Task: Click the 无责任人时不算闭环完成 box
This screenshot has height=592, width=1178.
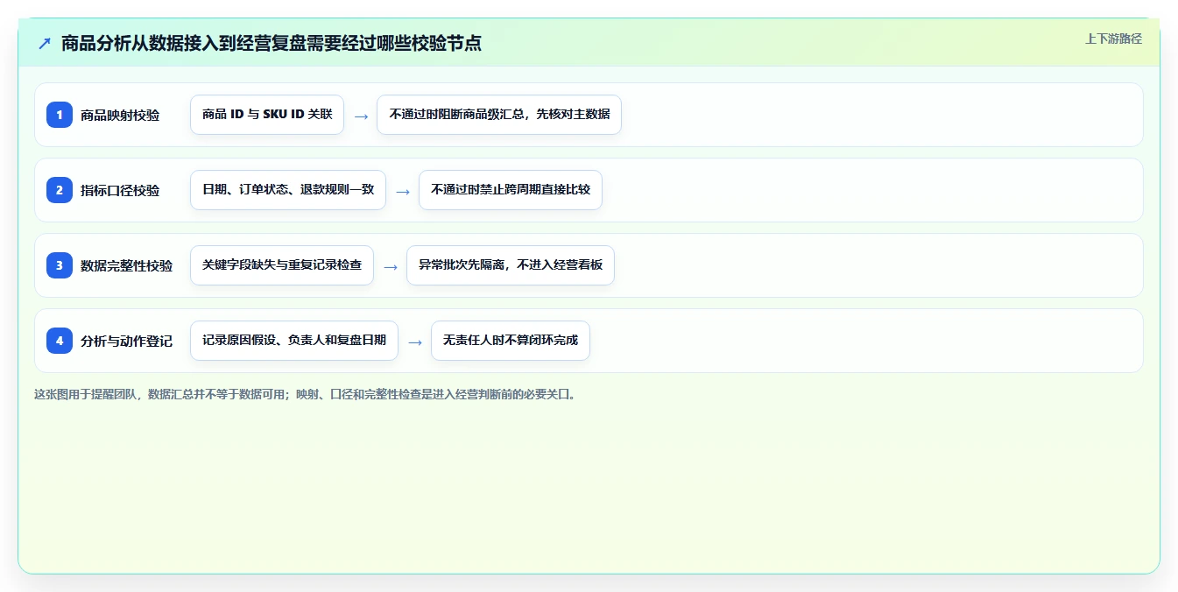Action: click(511, 341)
